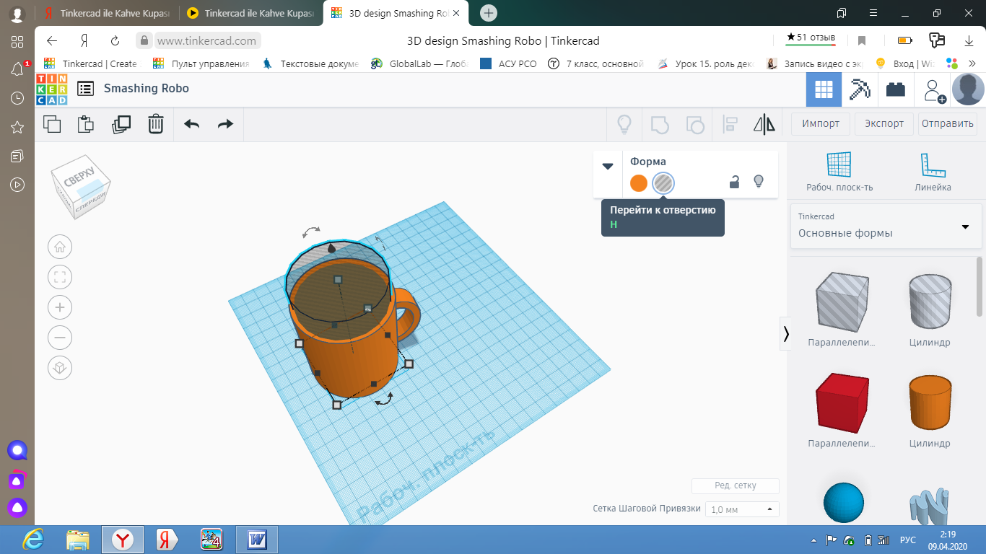Fit all shapes in view

coord(60,277)
